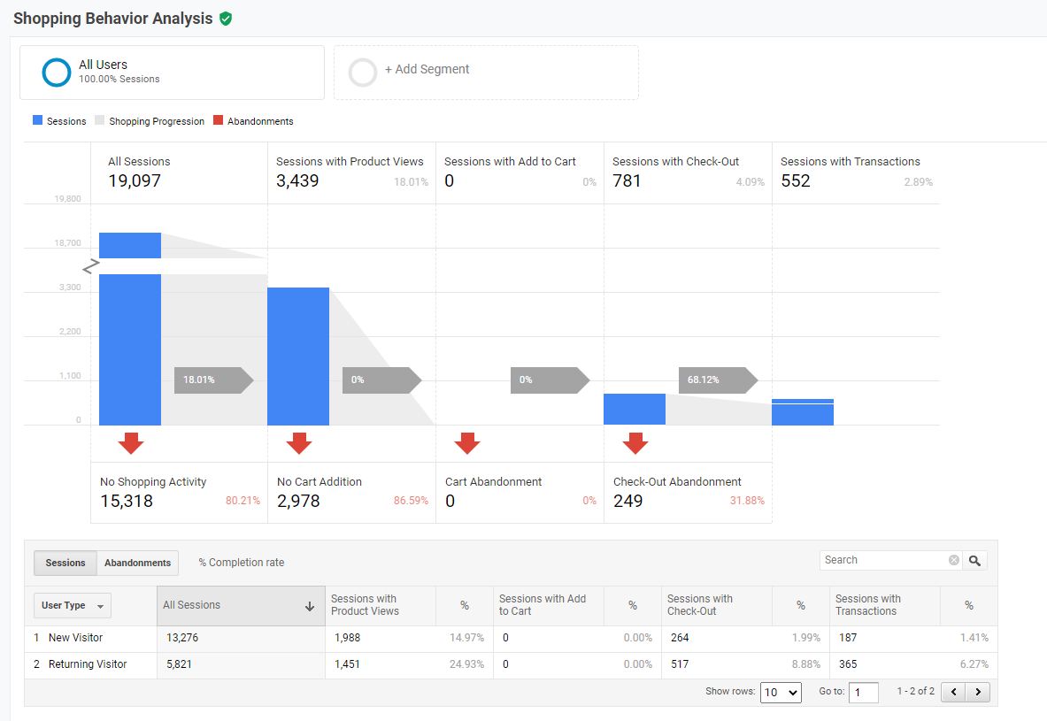
Task: Open the Show rows dropdown
Action: pos(781,693)
